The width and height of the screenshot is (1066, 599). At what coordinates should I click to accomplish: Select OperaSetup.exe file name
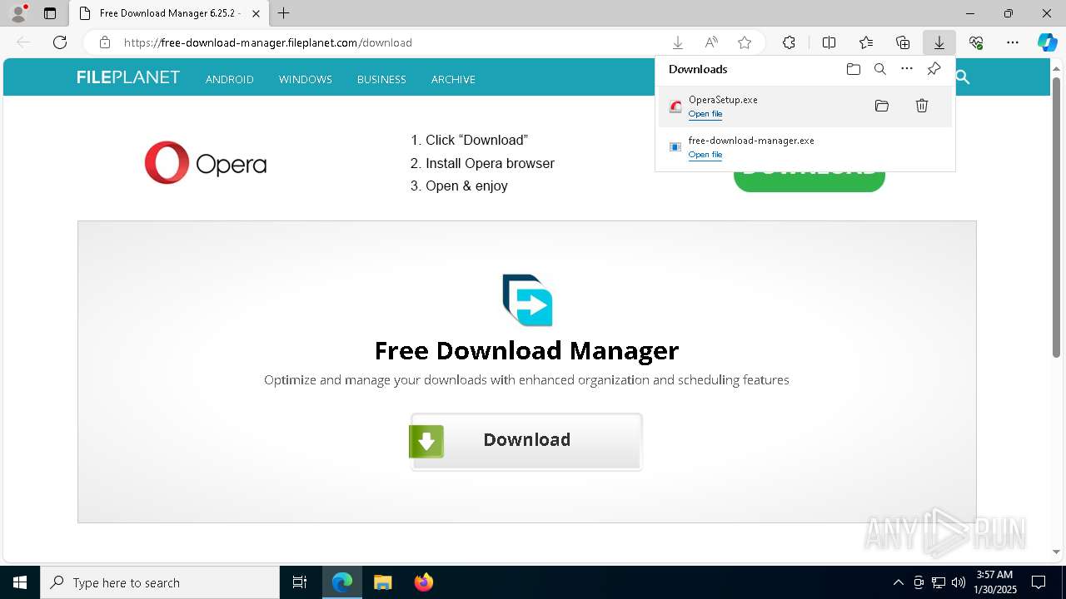click(x=723, y=100)
